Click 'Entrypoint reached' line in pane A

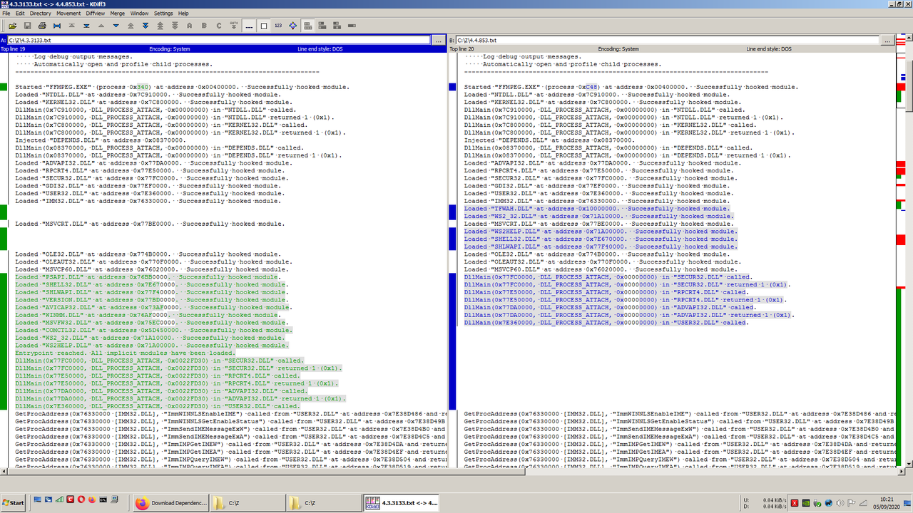click(126, 353)
